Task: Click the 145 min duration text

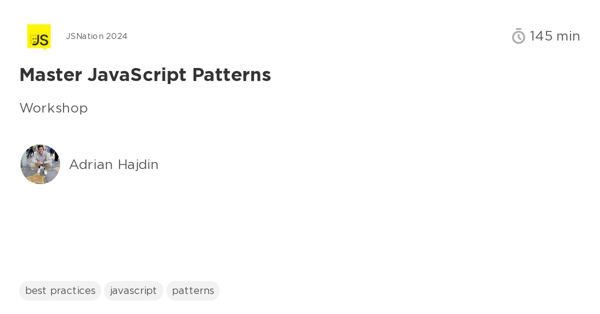Action: coord(555,36)
